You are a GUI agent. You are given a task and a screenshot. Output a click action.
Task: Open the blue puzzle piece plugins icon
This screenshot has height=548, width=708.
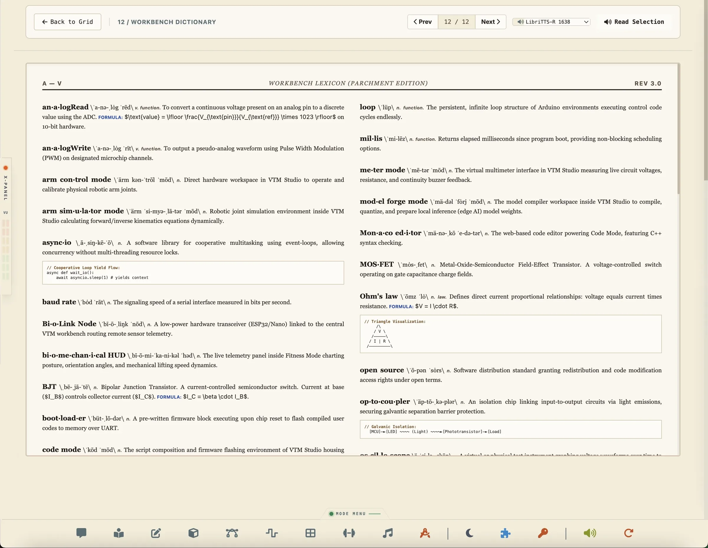[505, 533]
